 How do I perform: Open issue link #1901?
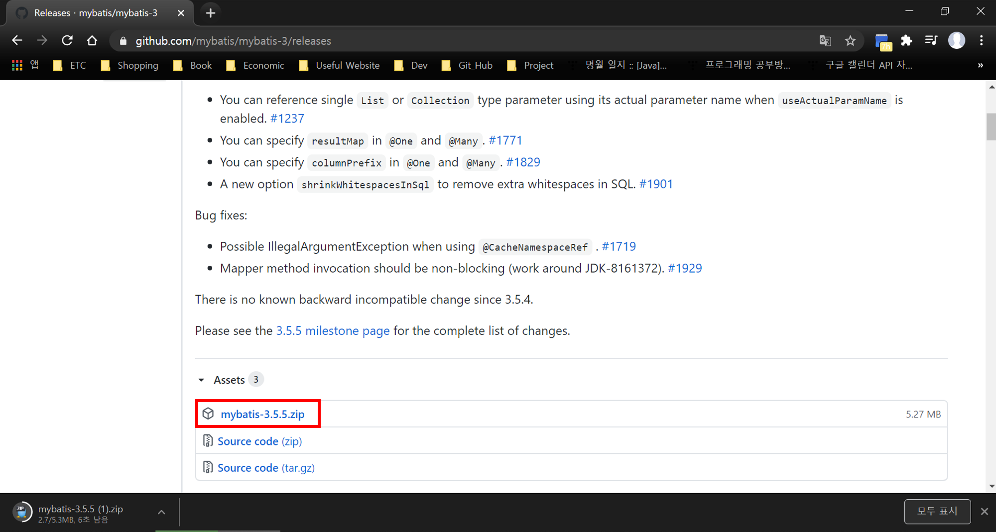[x=656, y=184]
